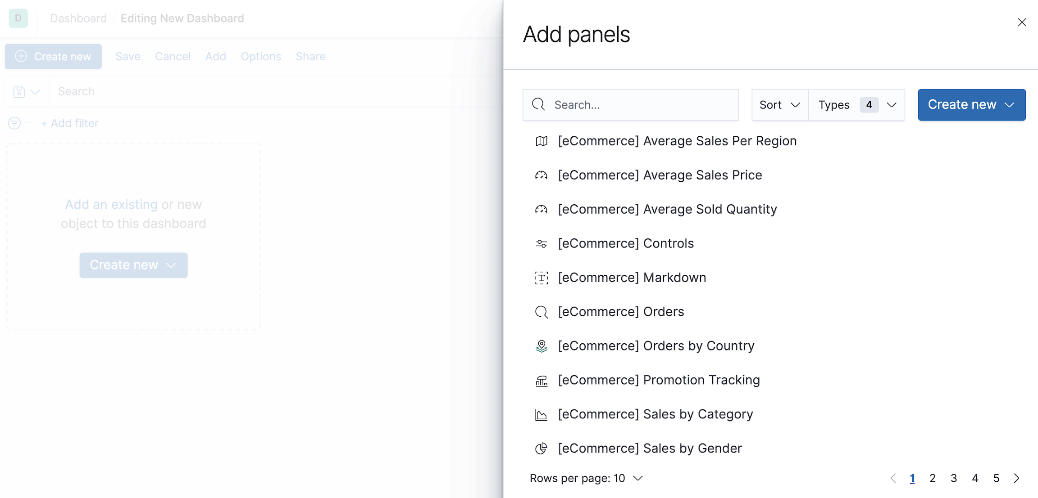
Task: Click the Save button on the dashboard toolbar
Action: pyautogui.click(x=128, y=56)
